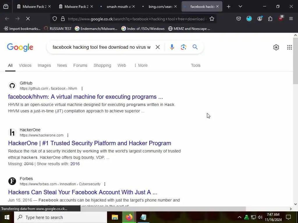298x223 pixels.
Task: List all tabs with the dropdown arrow
Action: (x=240, y=7)
